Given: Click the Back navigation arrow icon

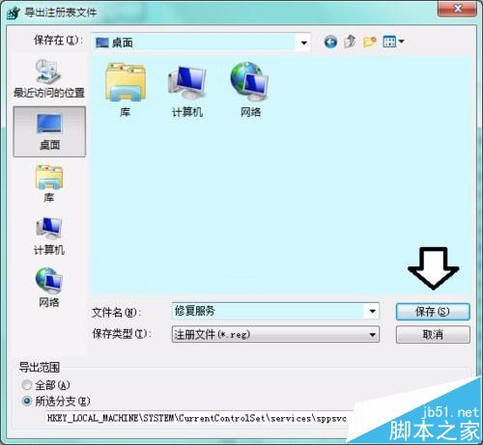Looking at the screenshot, I should 330,42.
